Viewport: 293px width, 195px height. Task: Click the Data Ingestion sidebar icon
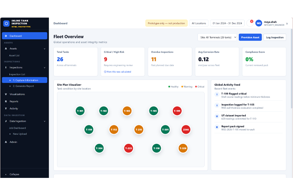point(6,121)
